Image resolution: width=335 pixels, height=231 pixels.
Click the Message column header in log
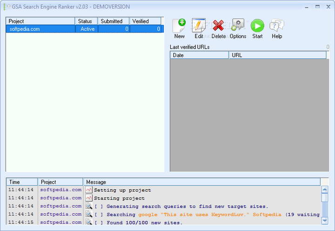click(202, 182)
